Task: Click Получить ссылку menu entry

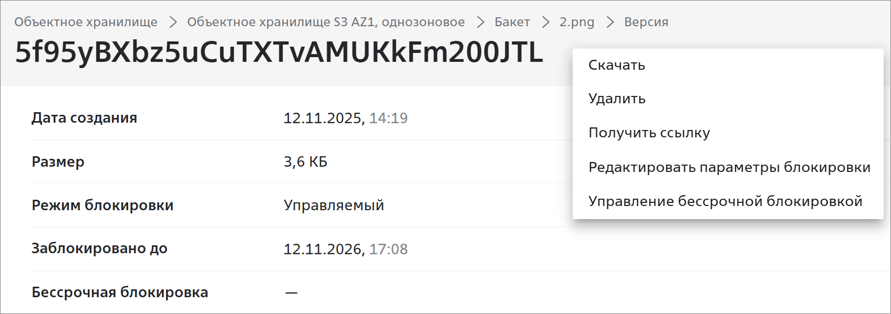Action: coord(649,133)
